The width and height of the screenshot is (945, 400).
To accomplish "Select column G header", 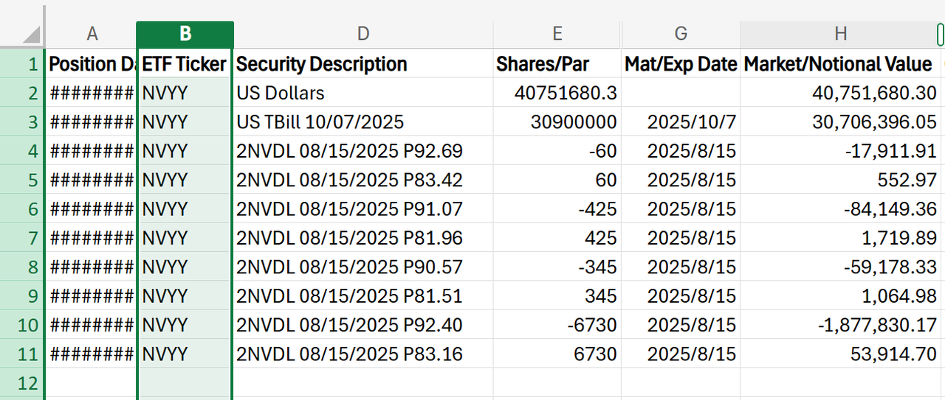I will click(x=681, y=34).
